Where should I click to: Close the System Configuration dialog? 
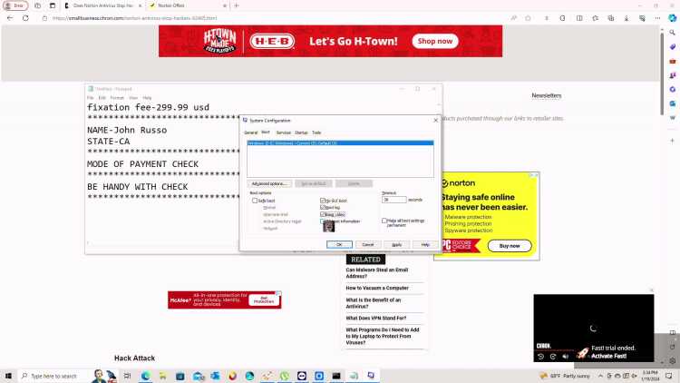(435, 121)
